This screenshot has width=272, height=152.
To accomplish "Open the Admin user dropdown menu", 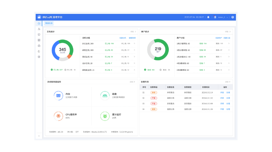I will coord(221,17).
